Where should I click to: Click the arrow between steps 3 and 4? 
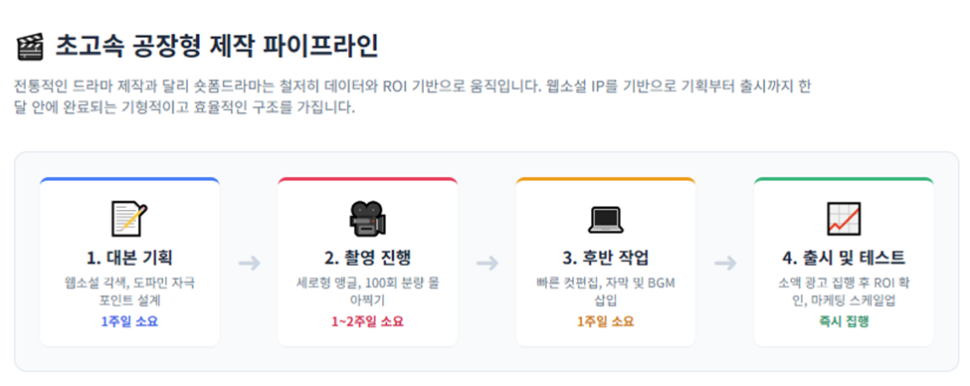(725, 264)
